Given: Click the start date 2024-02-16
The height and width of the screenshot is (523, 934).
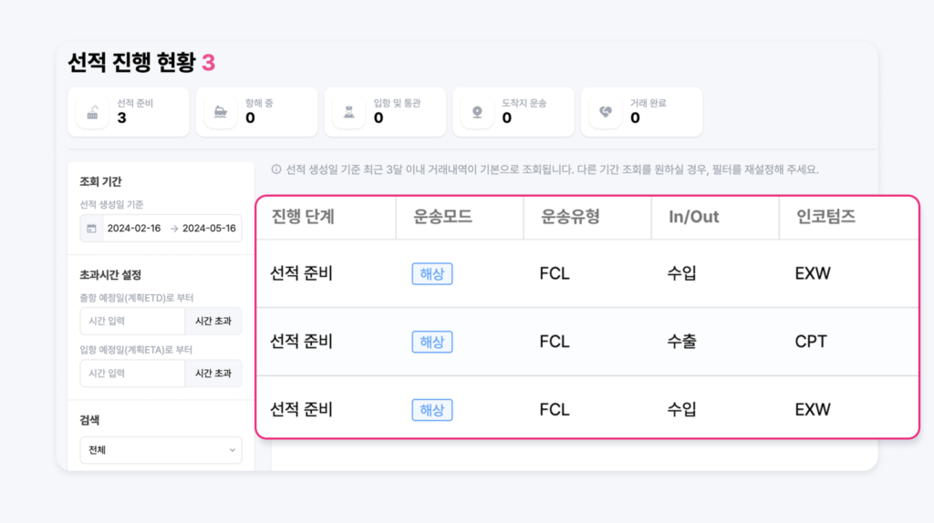Looking at the screenshot, I should [x=134, y=229].
